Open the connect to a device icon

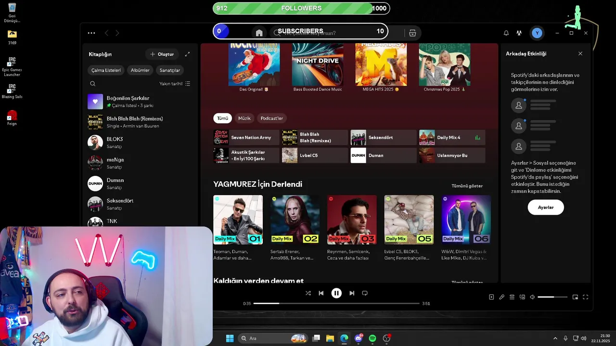(x=522, y=297)
